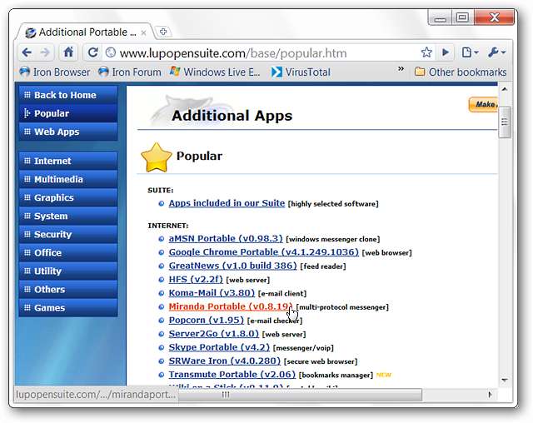
Task: Click the vertical scrollbar thumb
Action: (505, 123)
